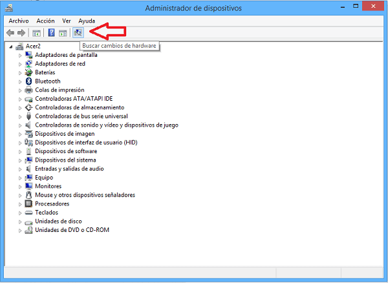Image resolution: width=388 pixels, height=283 pixels.
Task: Click the Monitores category icon
Action: tap(28, 186)
